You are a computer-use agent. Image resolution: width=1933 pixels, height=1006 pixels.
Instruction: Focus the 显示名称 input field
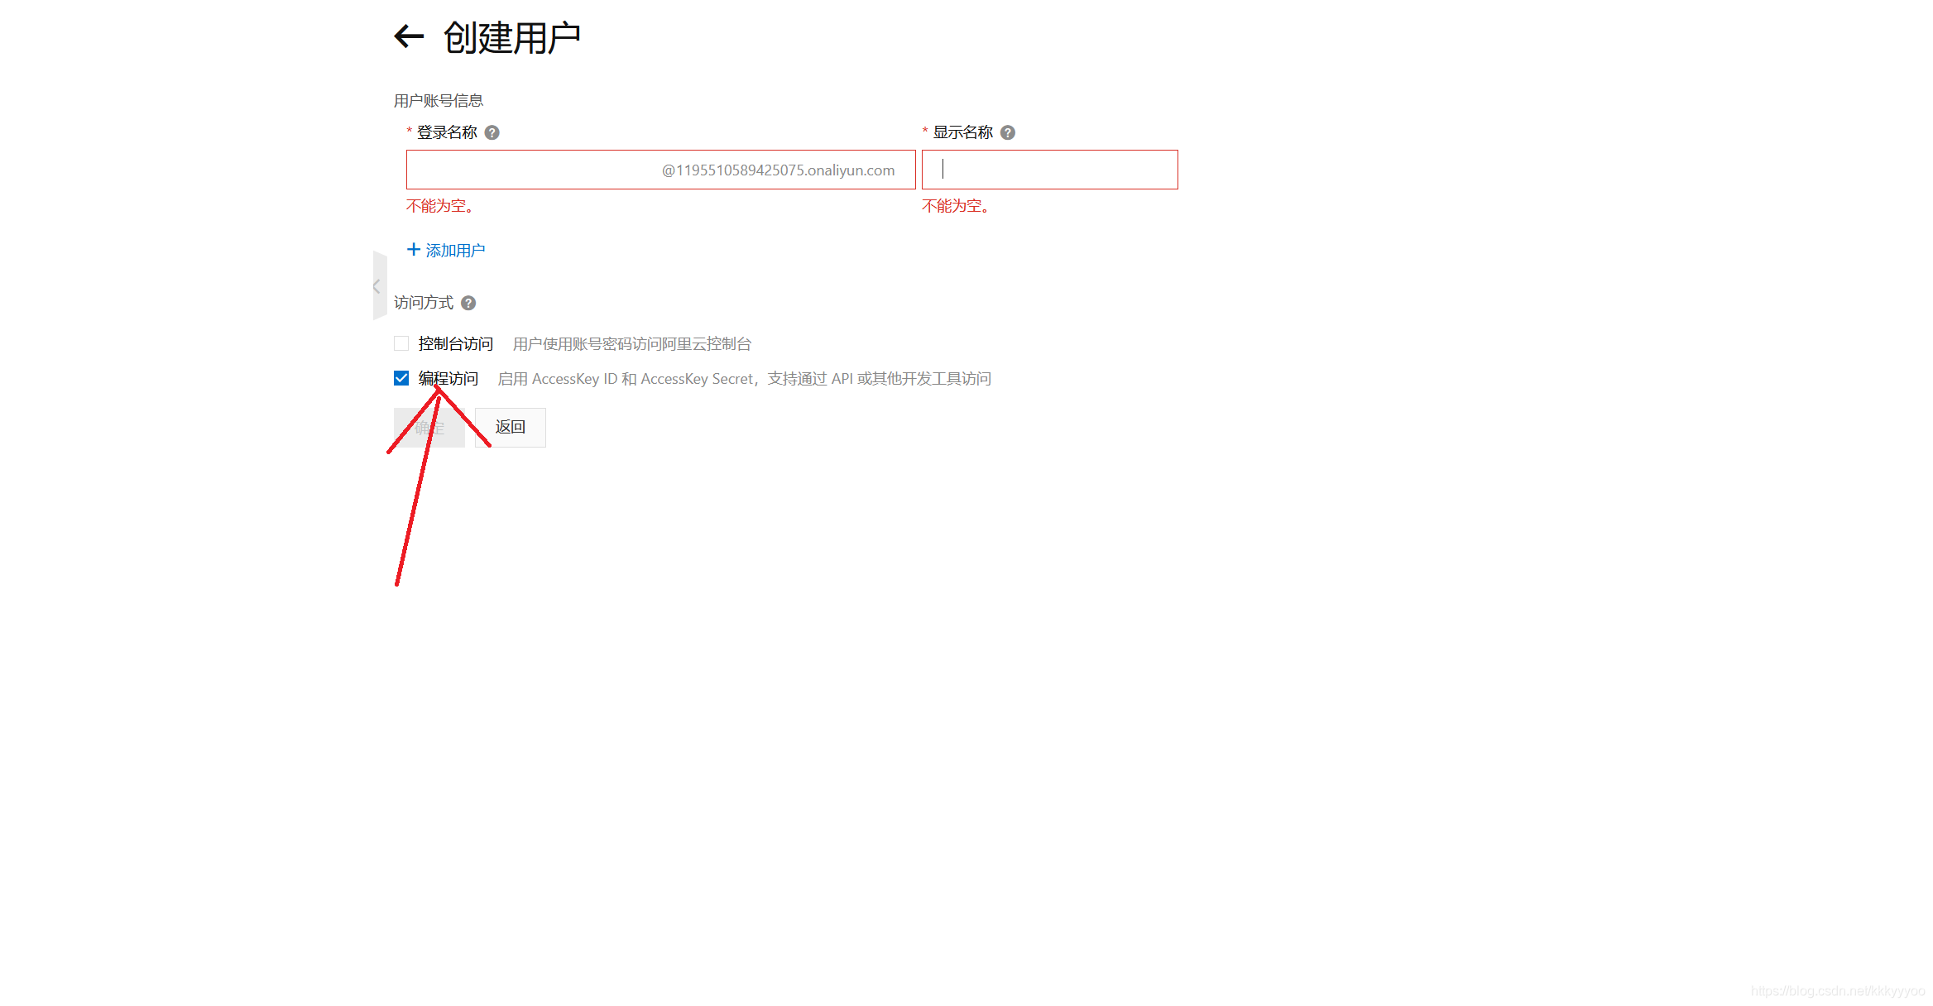tap(1049, 170)
